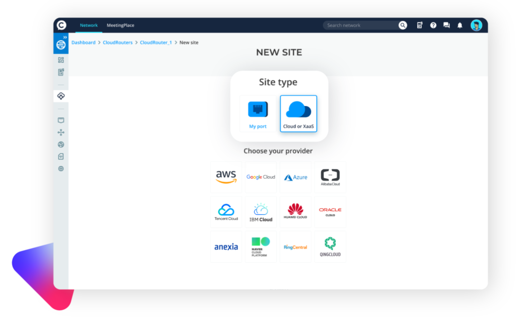
Task: Open the notifications bell
Action: (x=460, y=25)
